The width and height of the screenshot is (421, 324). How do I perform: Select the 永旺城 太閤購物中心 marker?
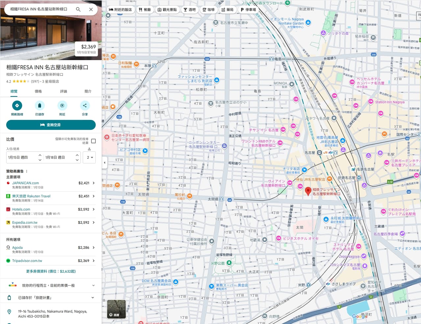326,219
